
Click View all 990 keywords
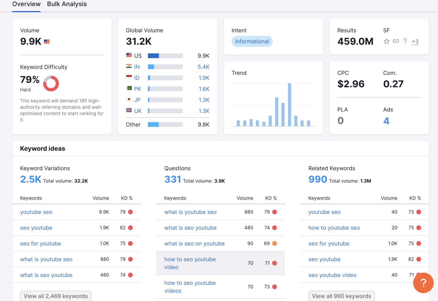point(341,296)
